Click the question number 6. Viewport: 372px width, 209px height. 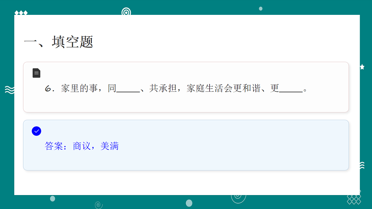point(48,89)
